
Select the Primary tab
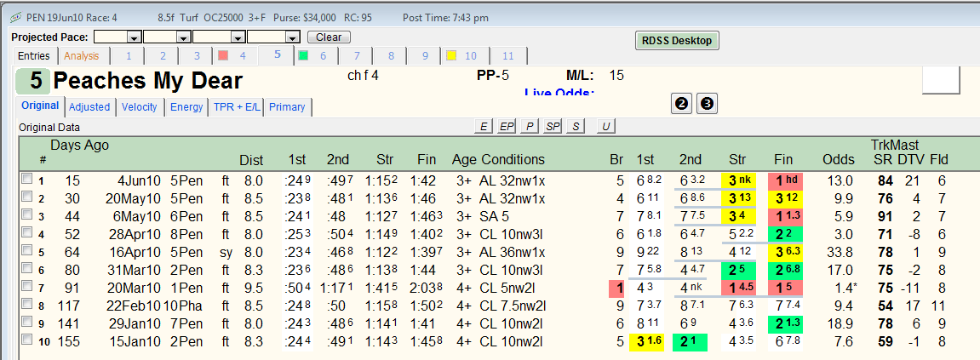pos(288,107)
